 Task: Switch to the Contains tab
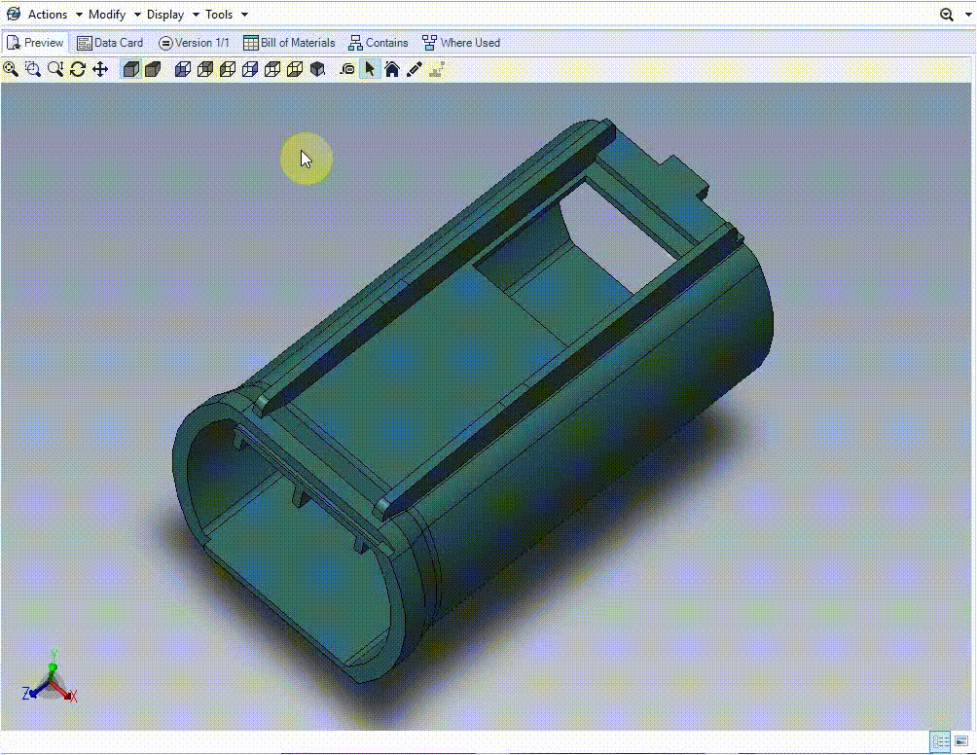click(x=379, y=43)
